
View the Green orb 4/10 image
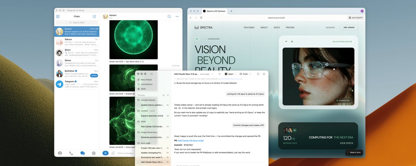pyautogui.click(x=133, y=39)
